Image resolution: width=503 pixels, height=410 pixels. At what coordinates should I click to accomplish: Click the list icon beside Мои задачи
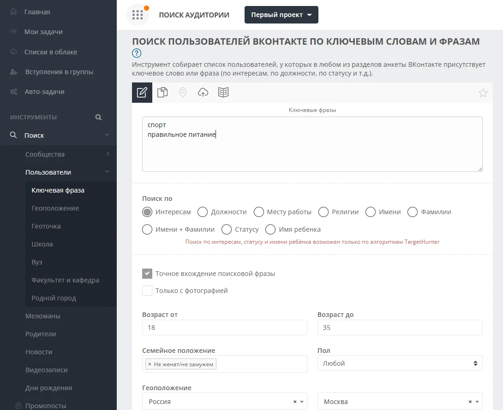click(13, 31)
